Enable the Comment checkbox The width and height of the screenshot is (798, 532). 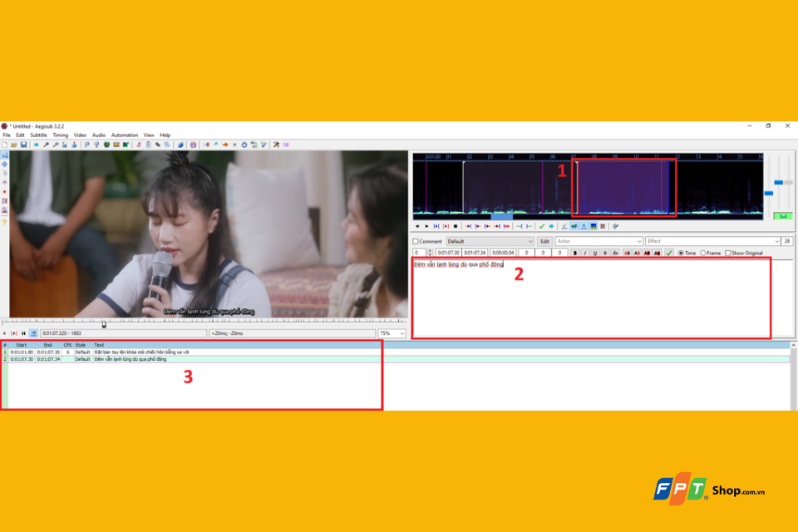tap(416, 241)
